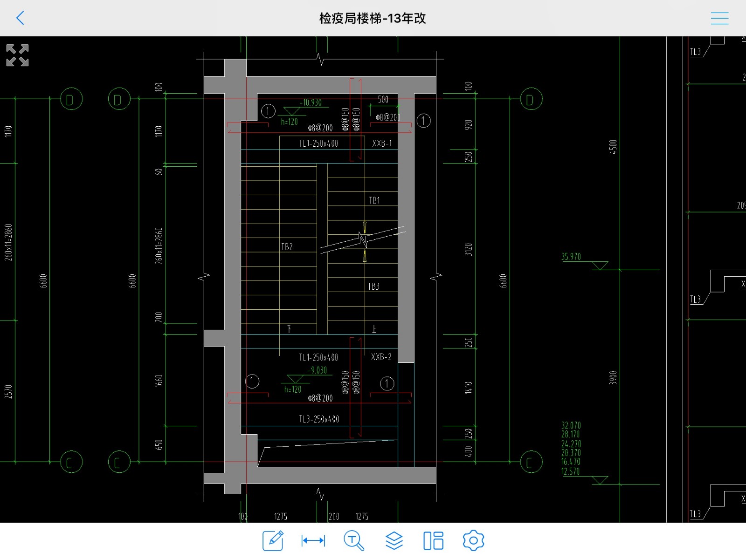Activate the distance measure tool
The image size is (746, 559).
pyautogui.click(x=313, y=540)
